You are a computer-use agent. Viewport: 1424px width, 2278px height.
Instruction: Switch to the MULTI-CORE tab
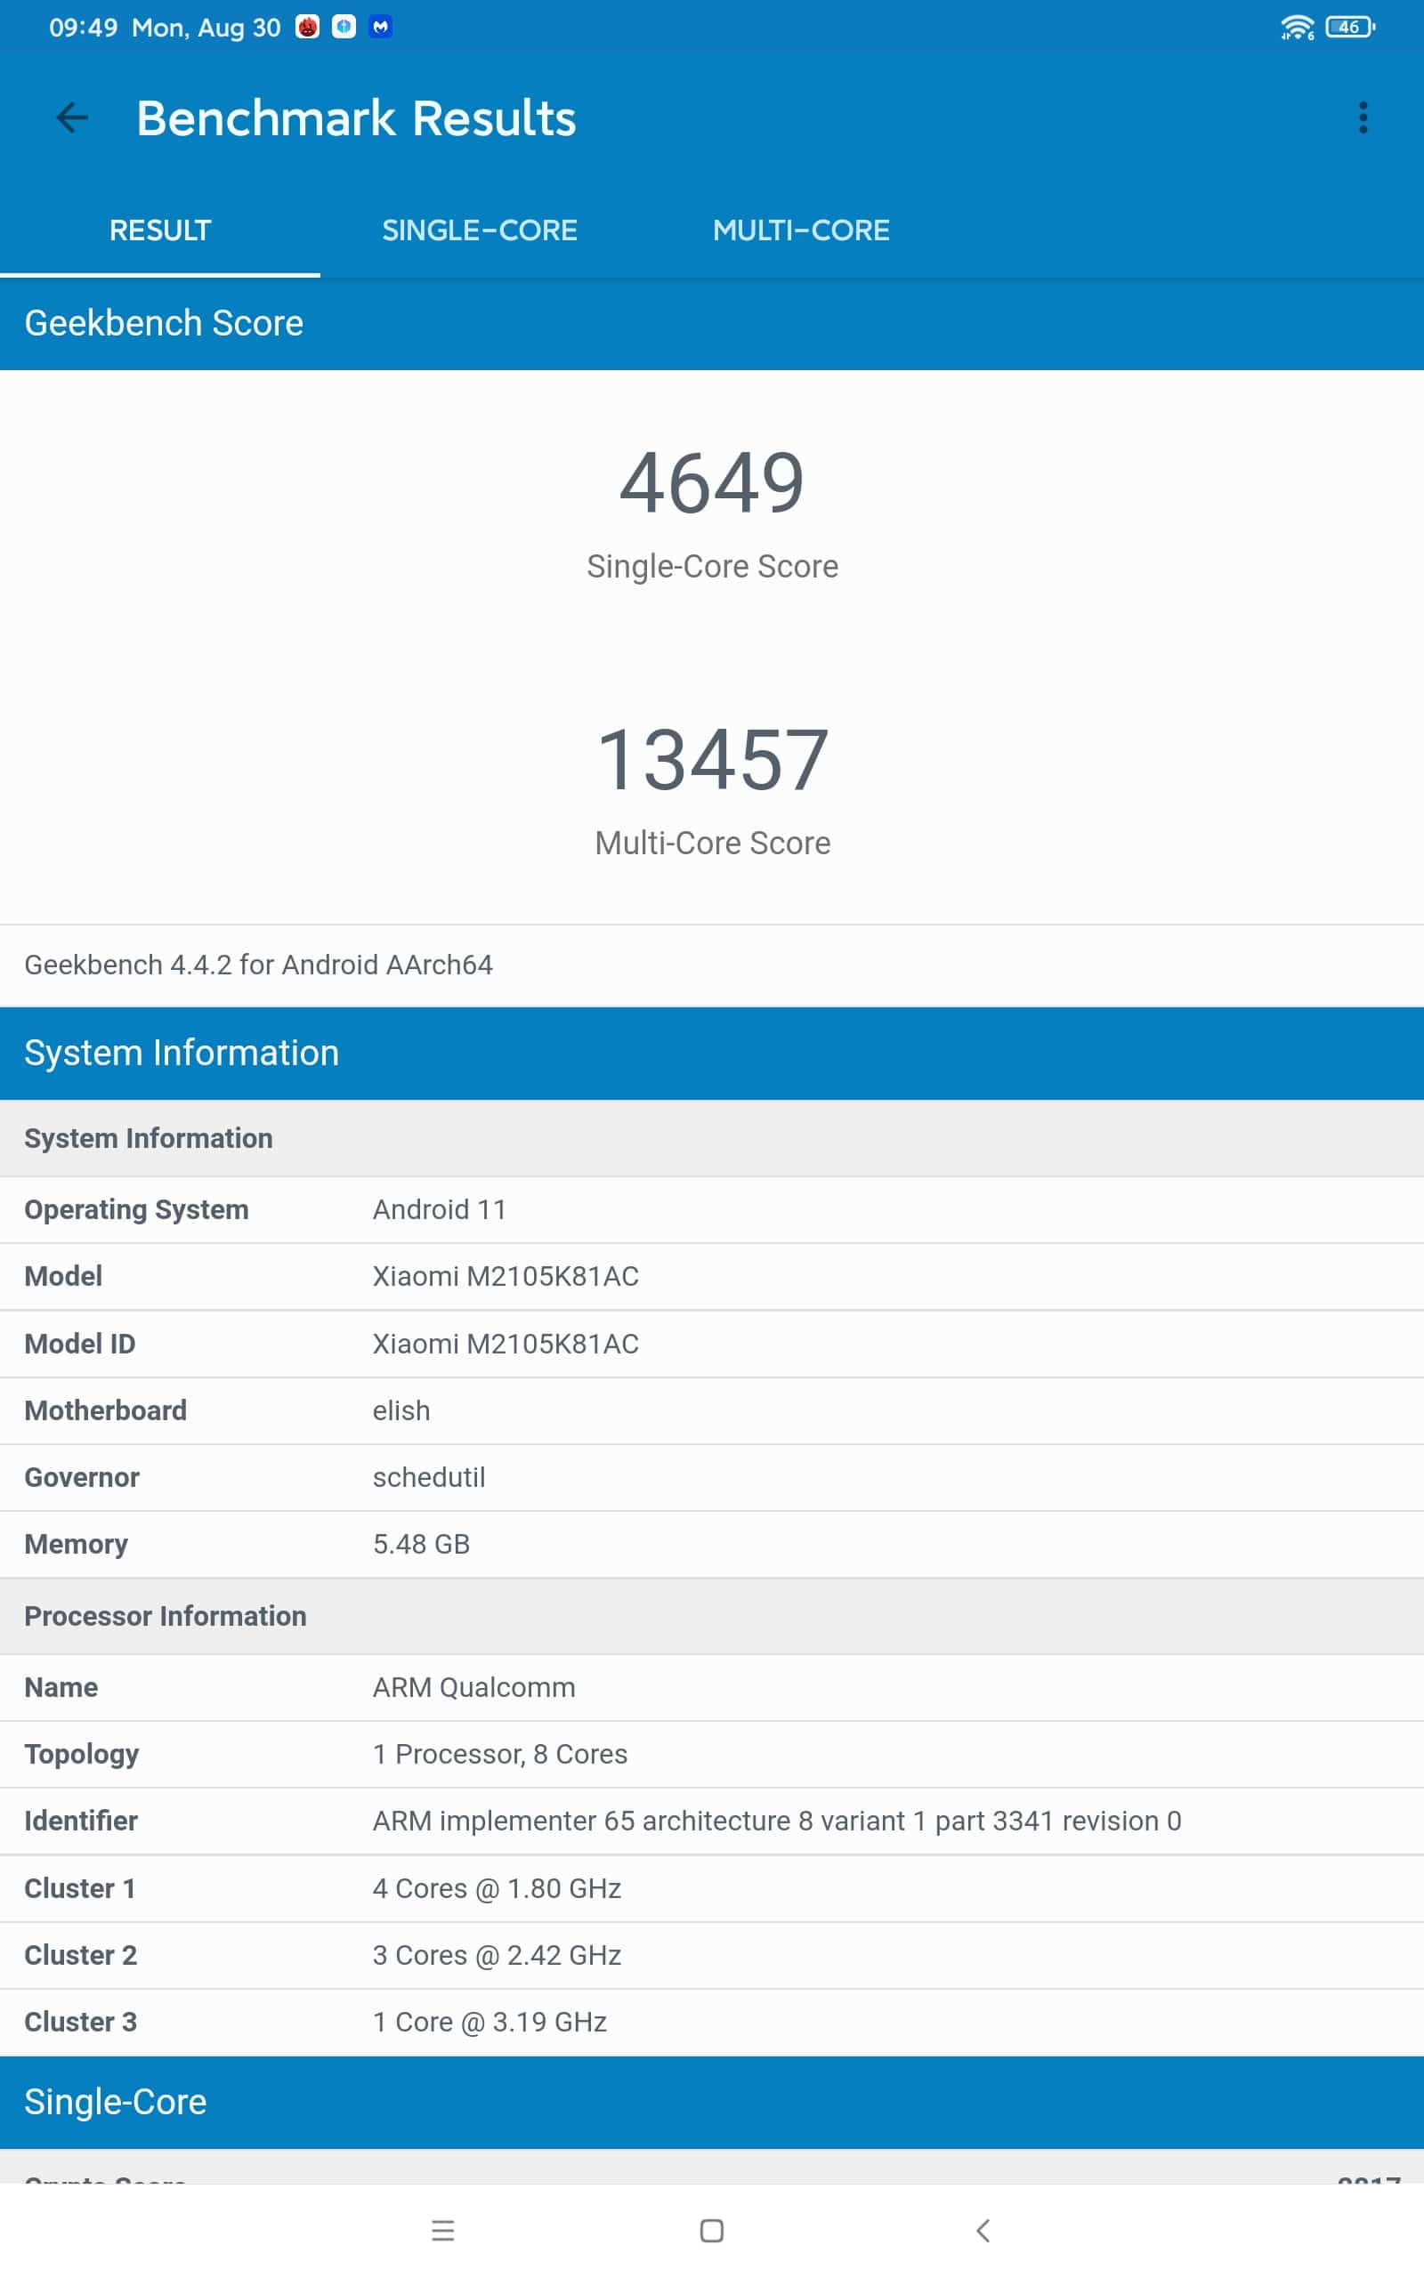[800, 230]
